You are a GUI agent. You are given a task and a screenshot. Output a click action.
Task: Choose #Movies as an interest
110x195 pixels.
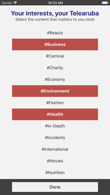point(55,161)
